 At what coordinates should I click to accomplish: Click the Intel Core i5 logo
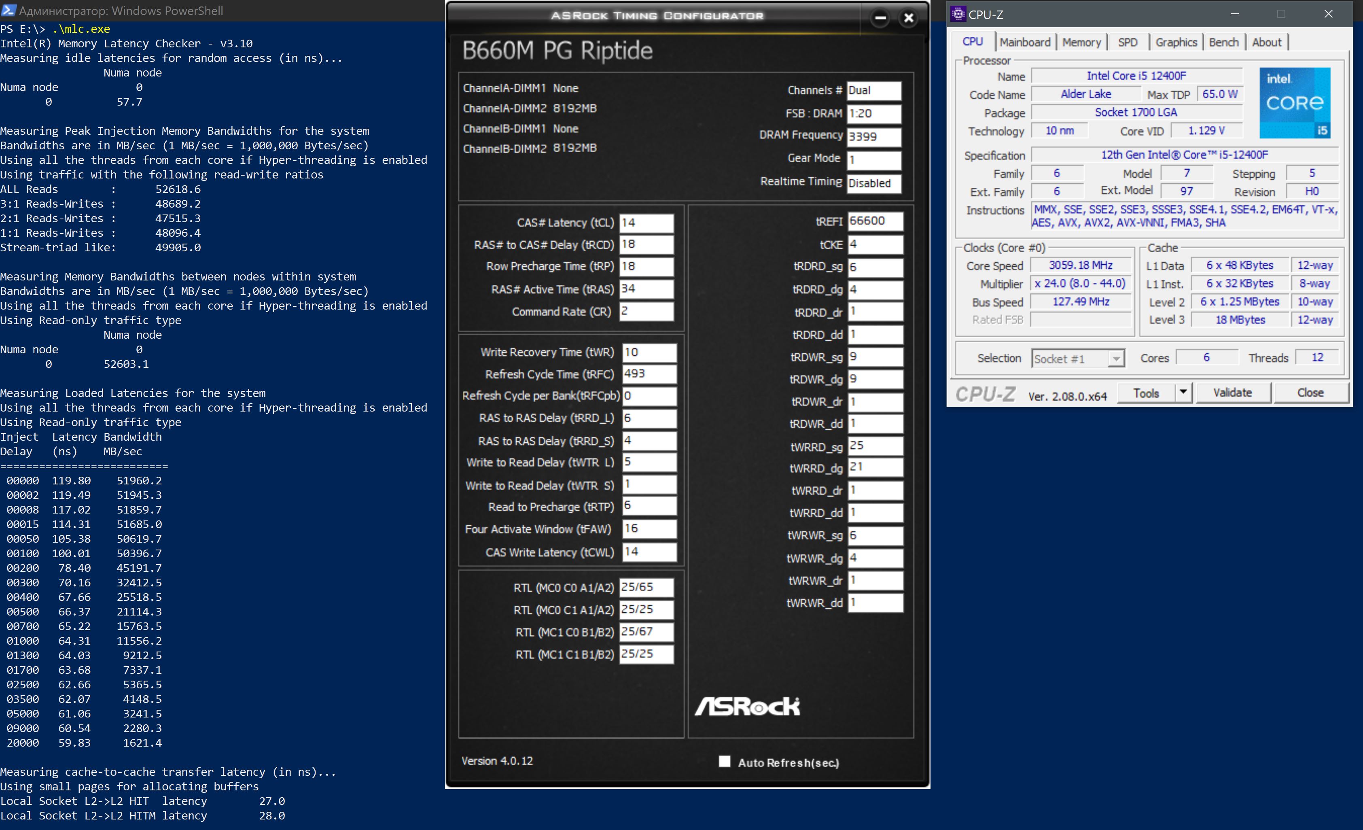tap(1294, 103)
